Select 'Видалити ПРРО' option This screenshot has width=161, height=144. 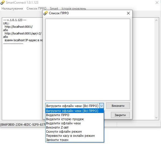coord(75,115)
